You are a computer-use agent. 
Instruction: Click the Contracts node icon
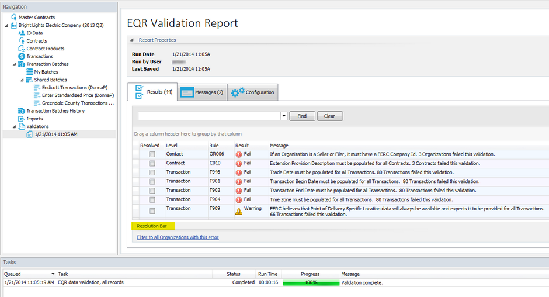coord(22,41)
